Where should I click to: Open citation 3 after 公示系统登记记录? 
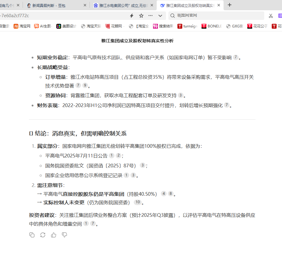[133, 175]
